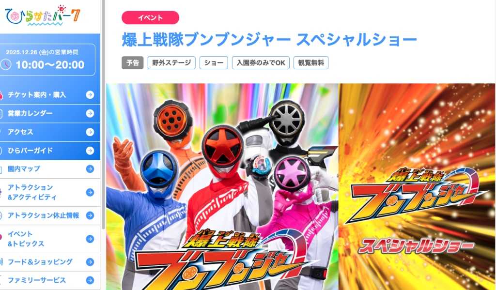
Task: Click the ひらかたパーク logo
Action: 43,15
